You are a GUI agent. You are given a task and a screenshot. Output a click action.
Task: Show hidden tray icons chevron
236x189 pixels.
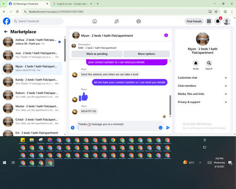click(x=200, y=163)
